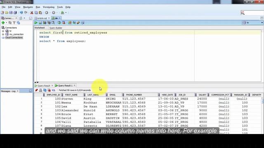The height and width of the screenshot is (148, 264).
Task: Click the red Cut scissors icon
Action: (x=32, y=13)
